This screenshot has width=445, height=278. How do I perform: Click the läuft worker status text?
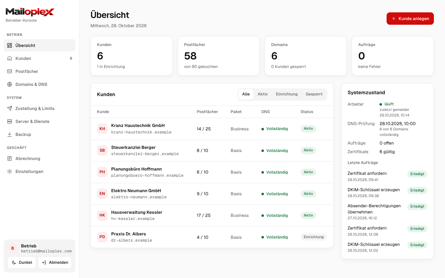click(x=389, y=104)
